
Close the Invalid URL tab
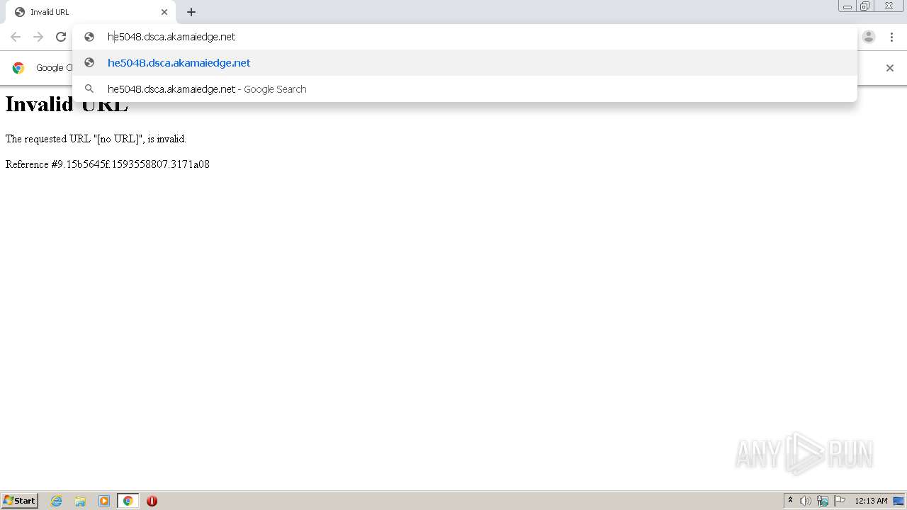pyautogui.click(x=164, y=12)
